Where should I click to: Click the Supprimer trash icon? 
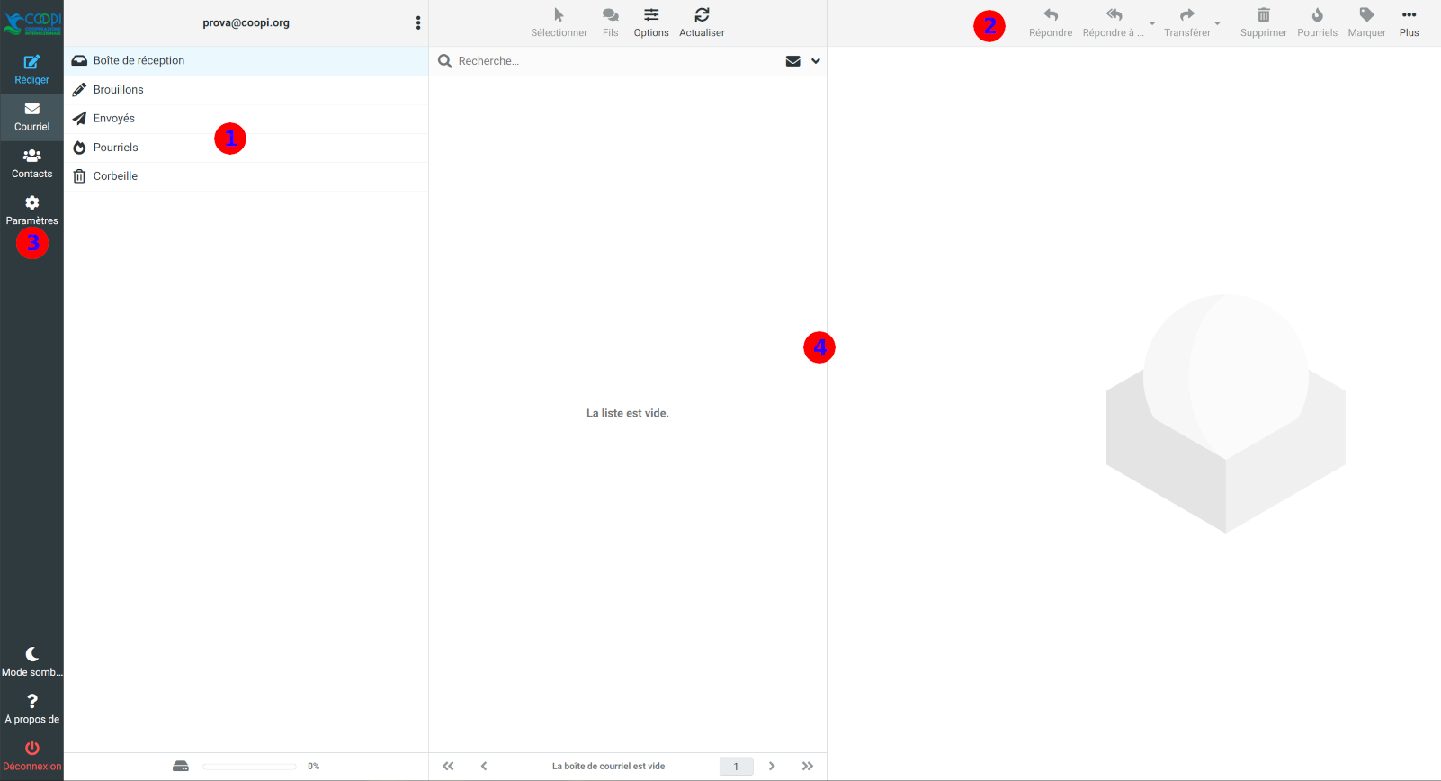(x=1263, y=15)
